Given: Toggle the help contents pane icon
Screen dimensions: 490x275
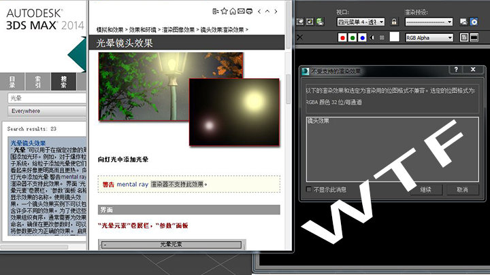Looking at the screenshot, I should (x=215, y=12).
